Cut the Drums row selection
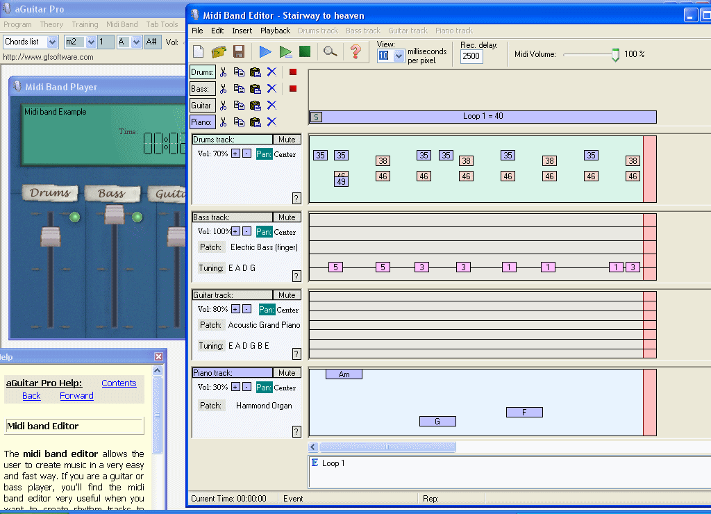Screen dimensions: 711x514 pyautogui.click(x=223, y=72)
